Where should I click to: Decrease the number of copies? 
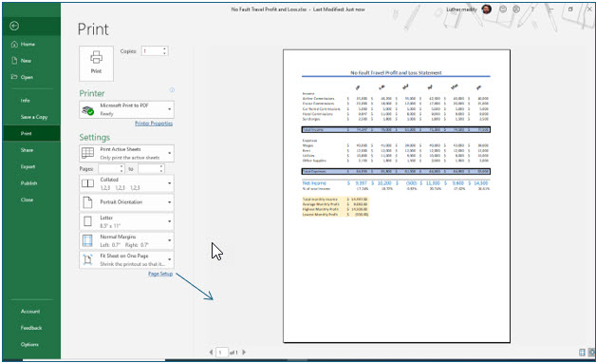pos(164,53)
